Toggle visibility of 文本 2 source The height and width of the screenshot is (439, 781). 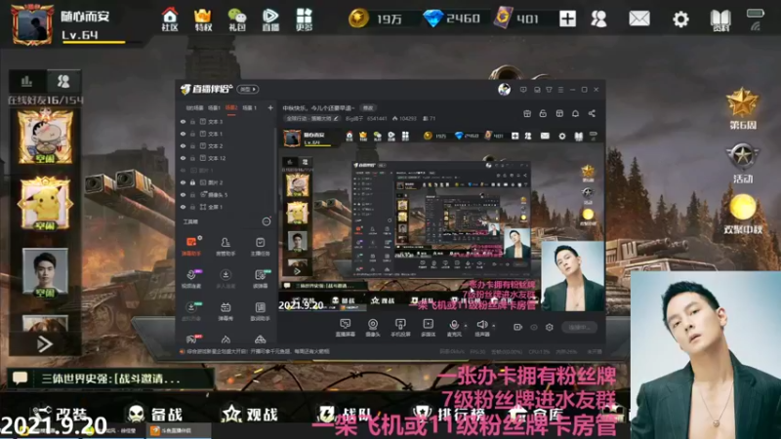click(184, 145)
